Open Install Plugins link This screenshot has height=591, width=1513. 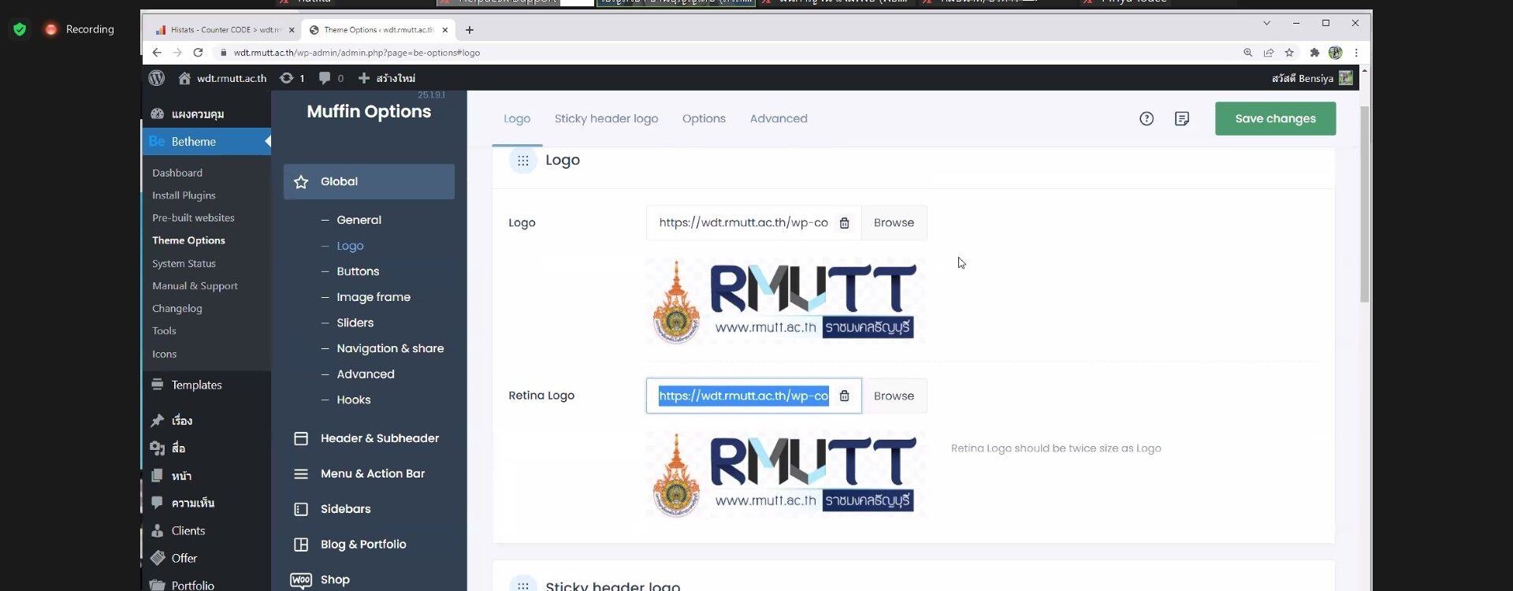(184, 195)
